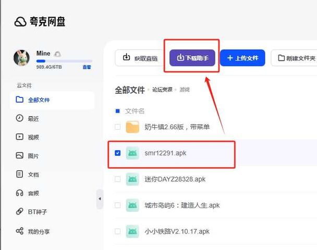Click the Quark cloud logo icon
The image size is (317, 250).
[20, 22]
